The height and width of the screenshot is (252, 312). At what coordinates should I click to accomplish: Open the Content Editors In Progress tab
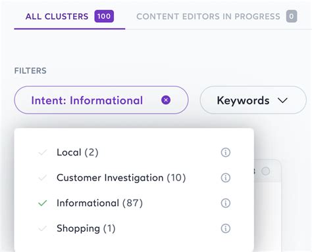[217, 16]
